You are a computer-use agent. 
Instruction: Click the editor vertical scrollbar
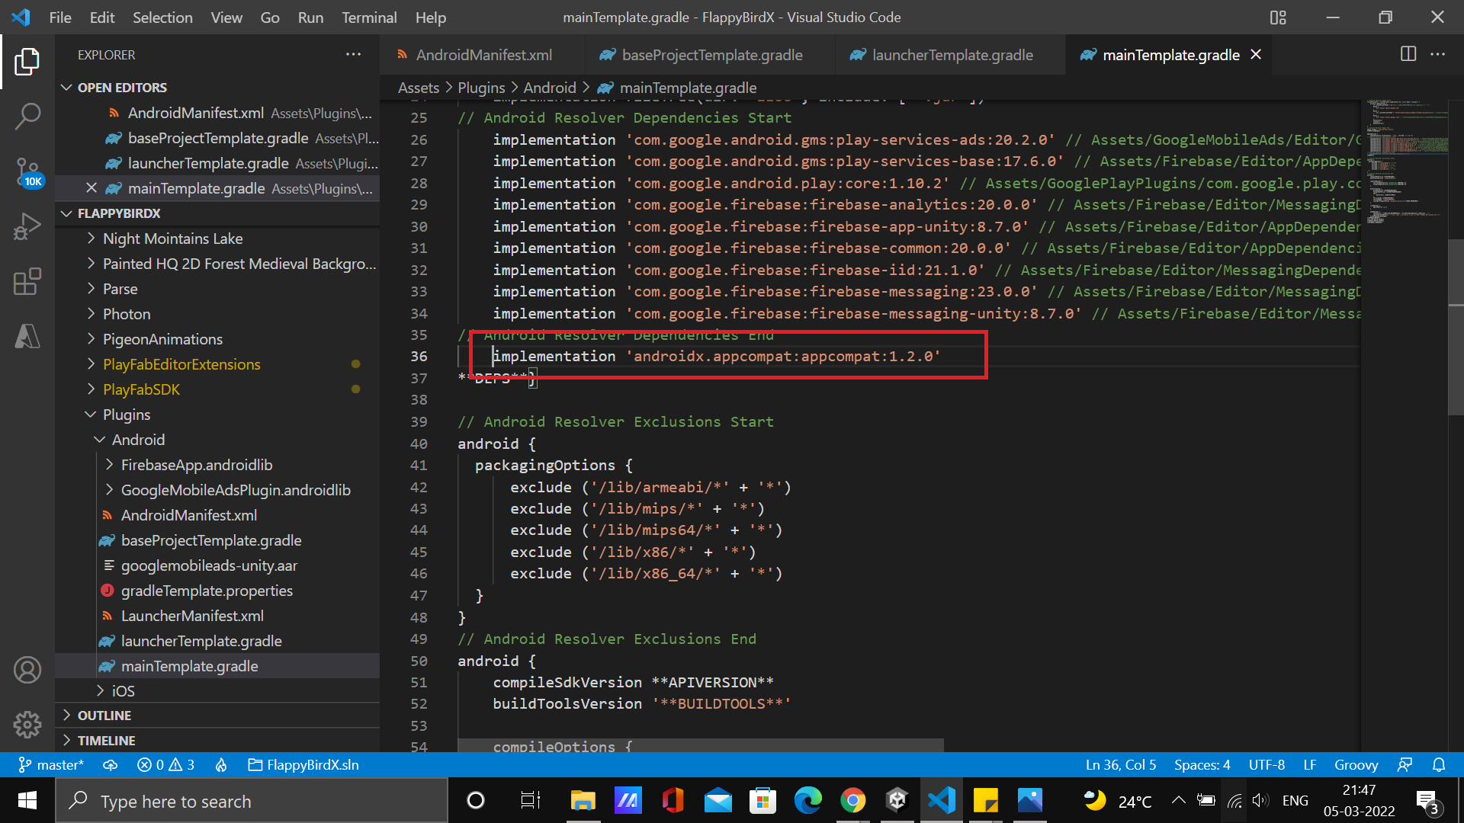(x=1456, y=328)
